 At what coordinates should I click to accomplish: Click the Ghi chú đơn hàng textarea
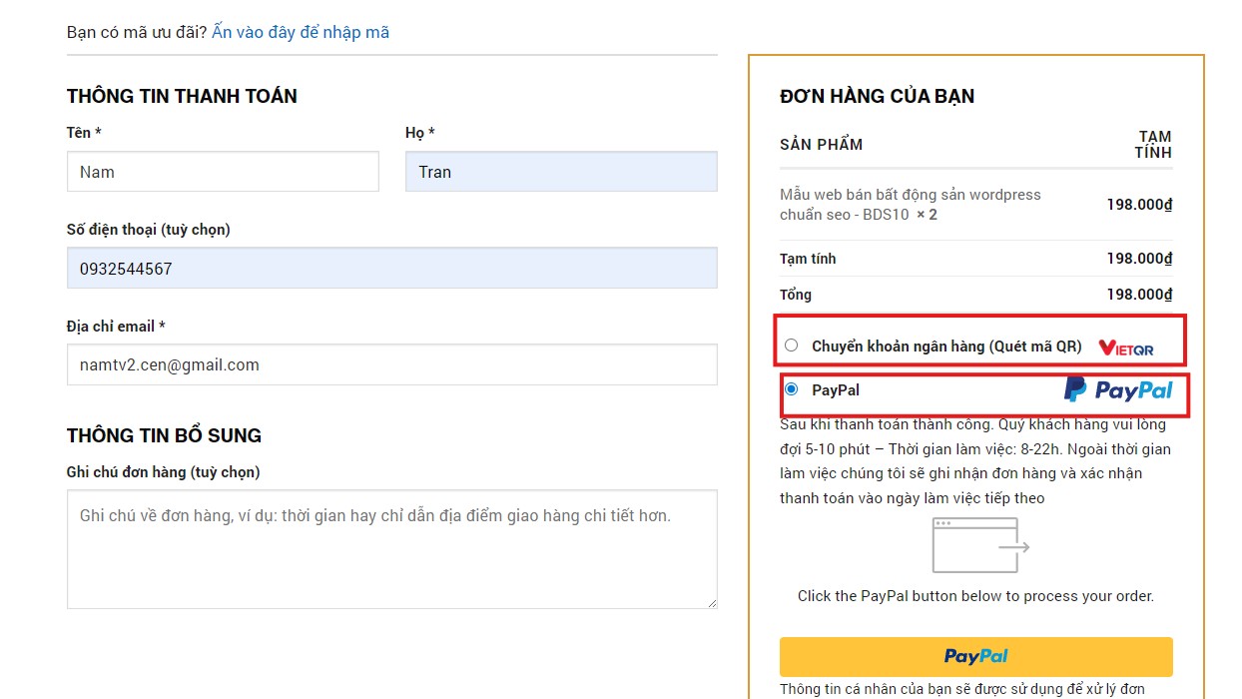[x=391, y=548]
